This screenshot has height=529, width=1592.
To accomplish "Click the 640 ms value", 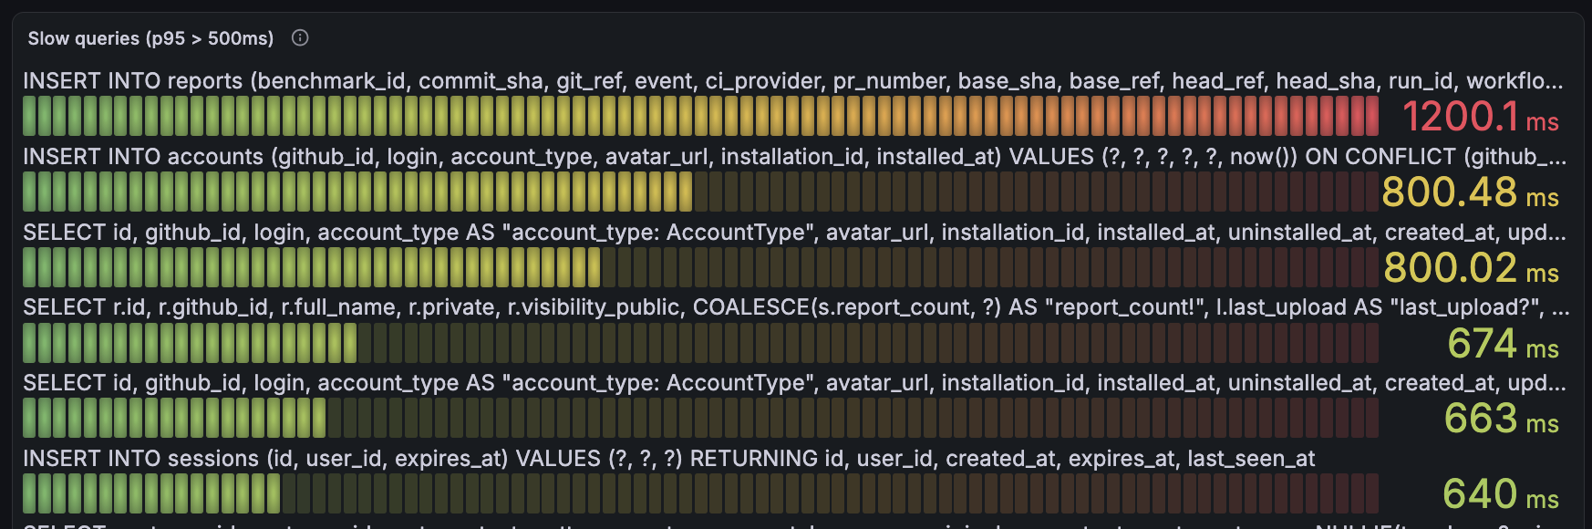I will pyautogui.click(x=1501, y=494).
